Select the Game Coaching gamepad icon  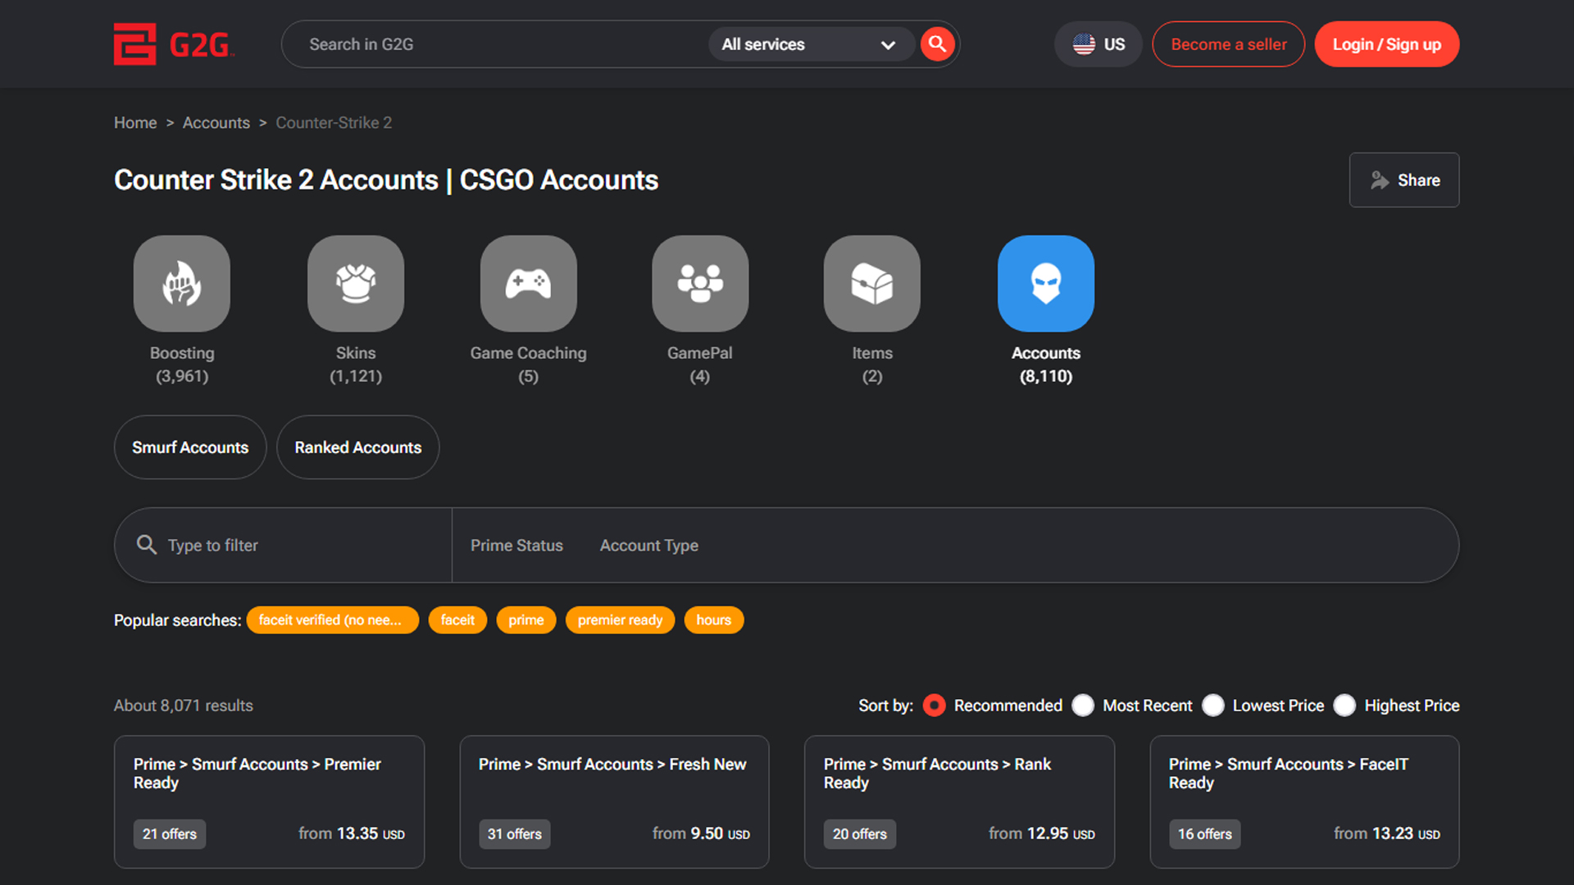pos(528,284)
